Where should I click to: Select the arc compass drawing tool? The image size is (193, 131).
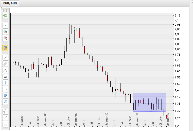[x=5, y=111]
